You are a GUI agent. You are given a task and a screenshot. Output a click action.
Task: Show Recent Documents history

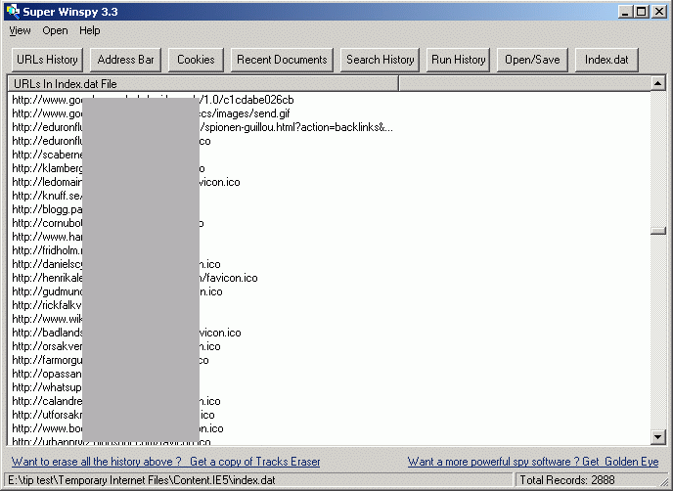click(x=282, y=60)
